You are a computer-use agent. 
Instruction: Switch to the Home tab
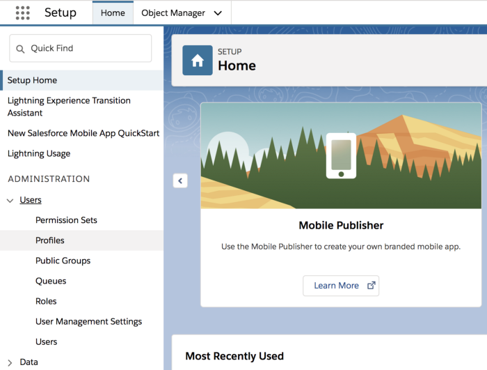coord(113,13)
